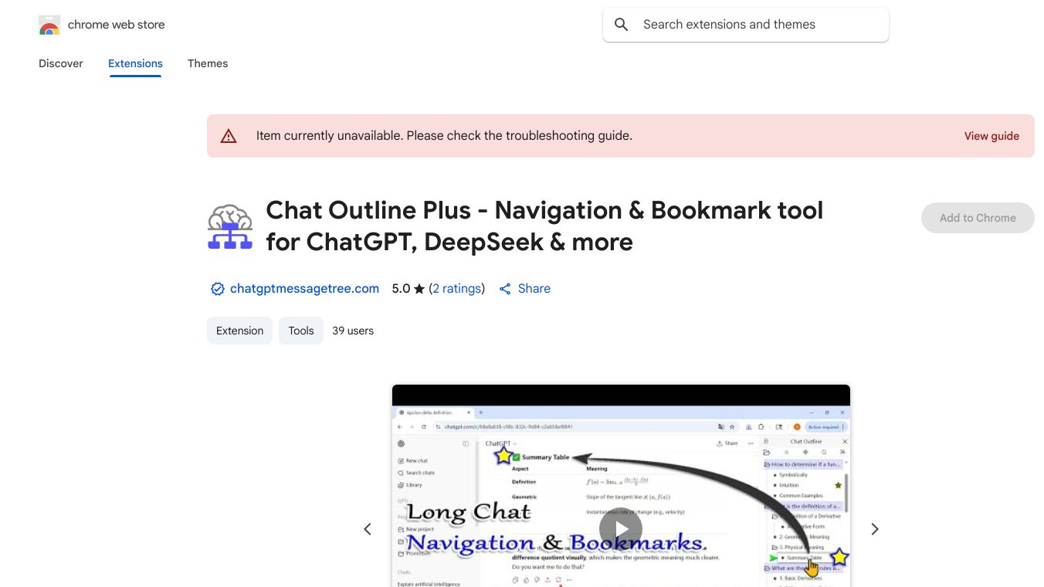Click the Chrome Web Store logo
The image size is (1044, 587).
tap(49, 24)
